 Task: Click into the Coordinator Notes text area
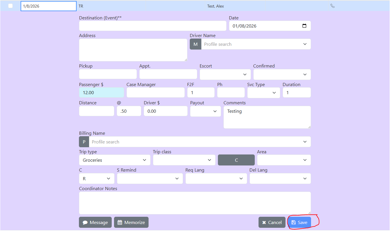click(195, 203)
